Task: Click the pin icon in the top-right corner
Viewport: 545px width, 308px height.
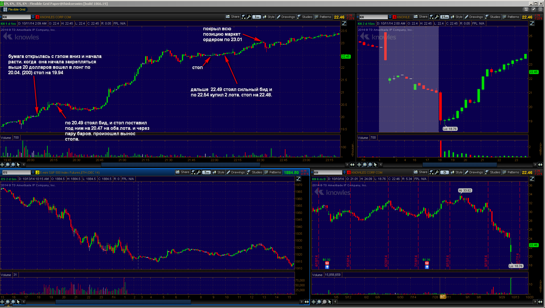Action: click(533, 9)
